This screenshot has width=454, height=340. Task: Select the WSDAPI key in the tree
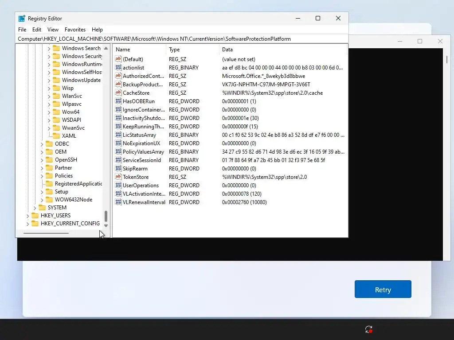pos(71,120)
